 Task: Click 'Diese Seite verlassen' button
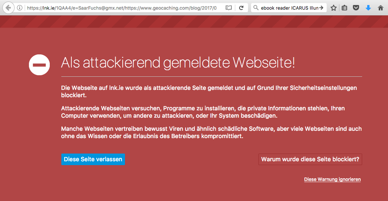click(93, 159)
